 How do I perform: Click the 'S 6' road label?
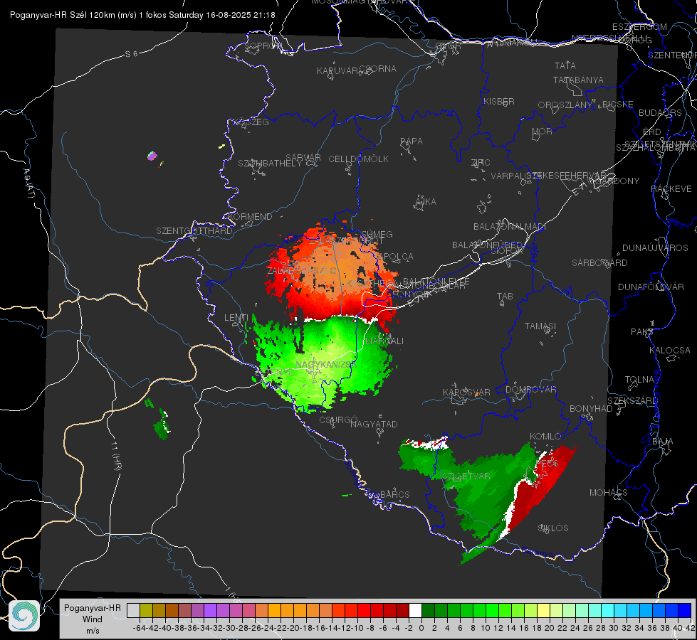click(131, 54)
